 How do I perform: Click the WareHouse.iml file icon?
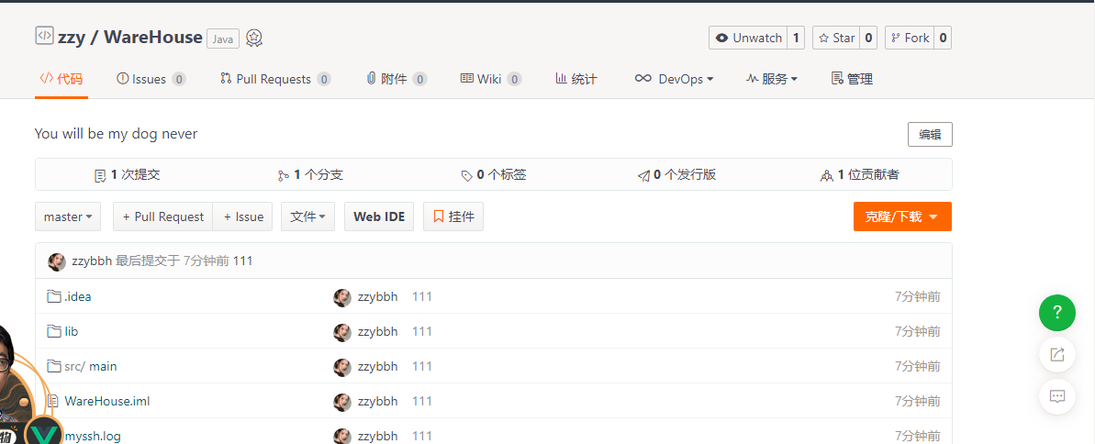(x=52, y=402)
